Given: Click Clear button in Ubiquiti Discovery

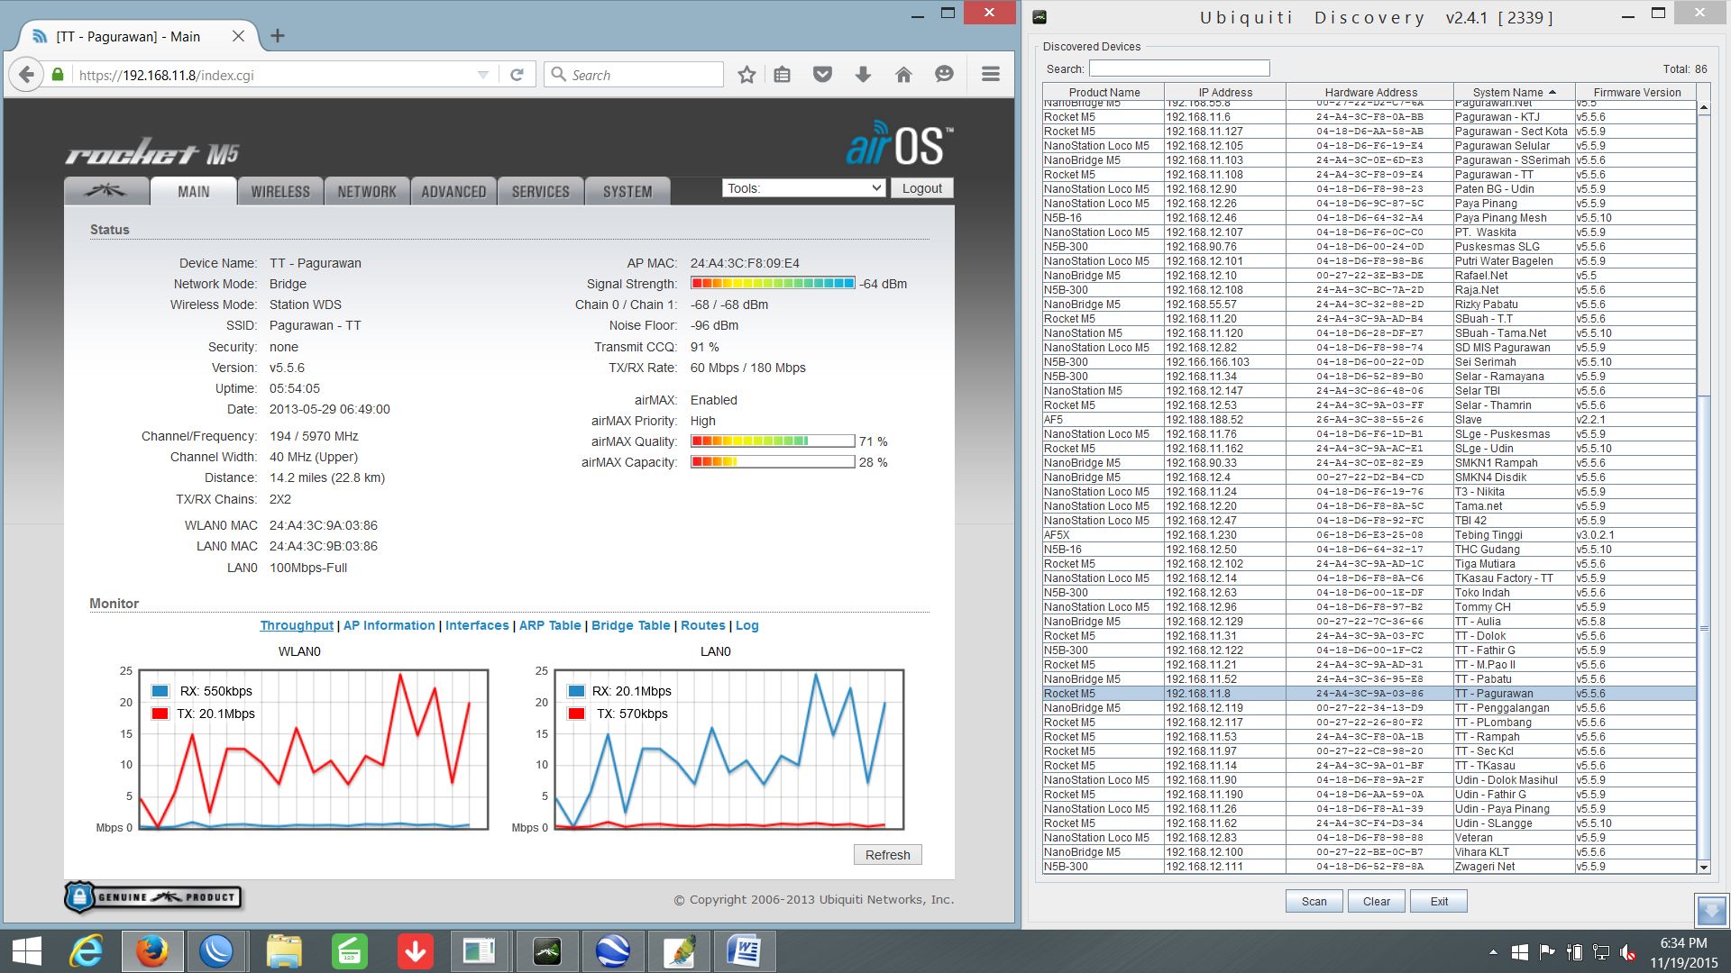Looking at the screenshot, I should tap(1377, 901).
